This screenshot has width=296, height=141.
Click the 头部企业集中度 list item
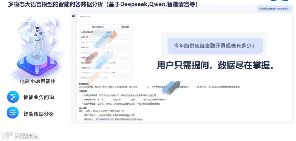(x=119, y=95)
